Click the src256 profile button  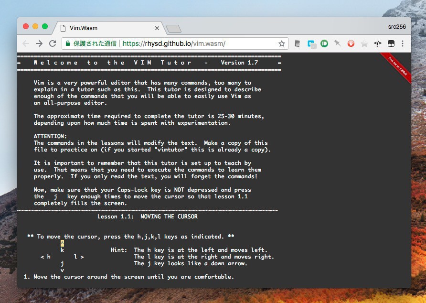(397, 27)
